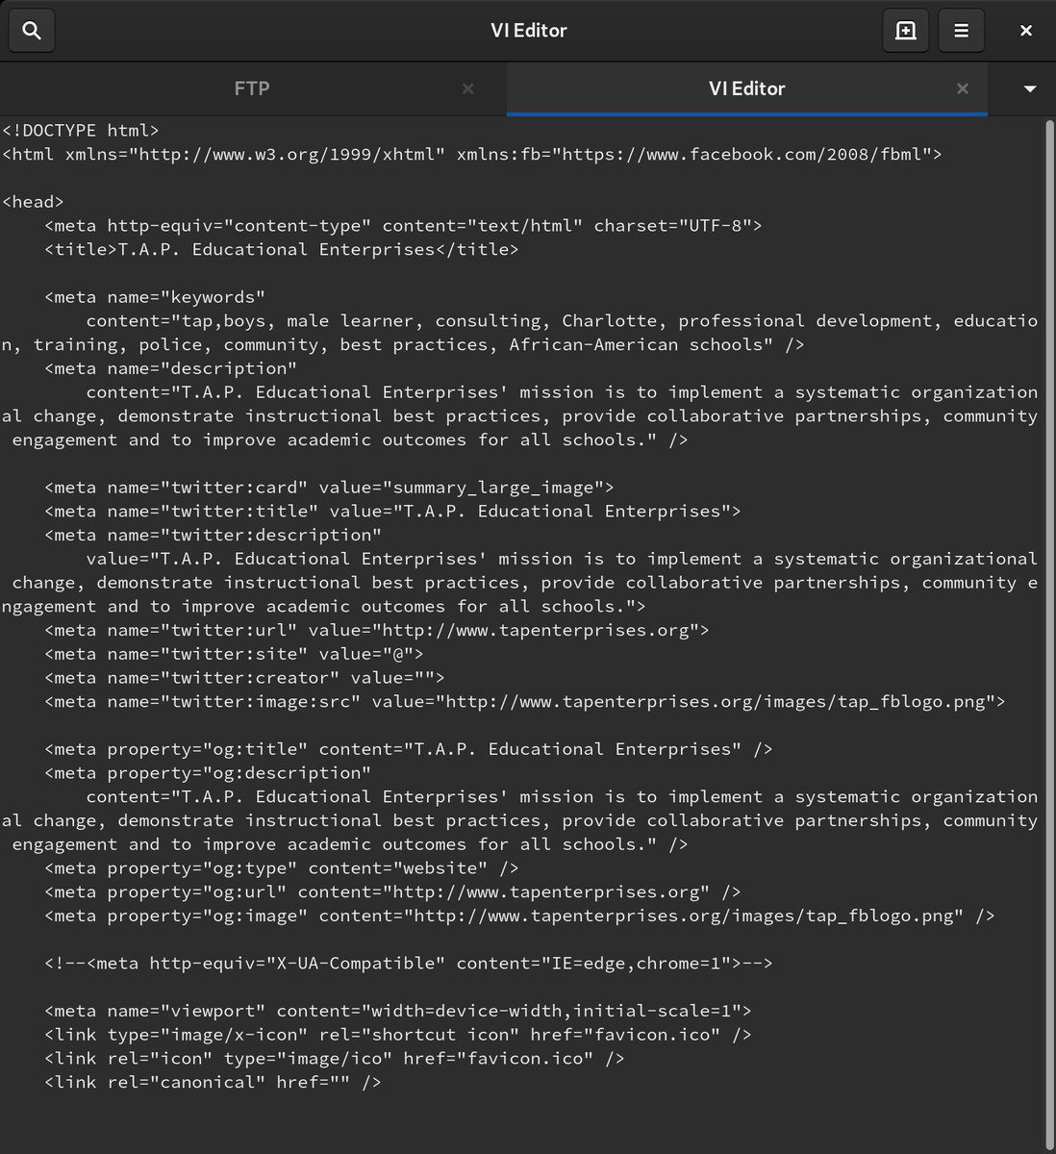Open the hamburger main menu

960,31
